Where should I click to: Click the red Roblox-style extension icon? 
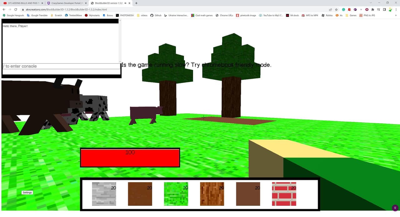[349, 10]
